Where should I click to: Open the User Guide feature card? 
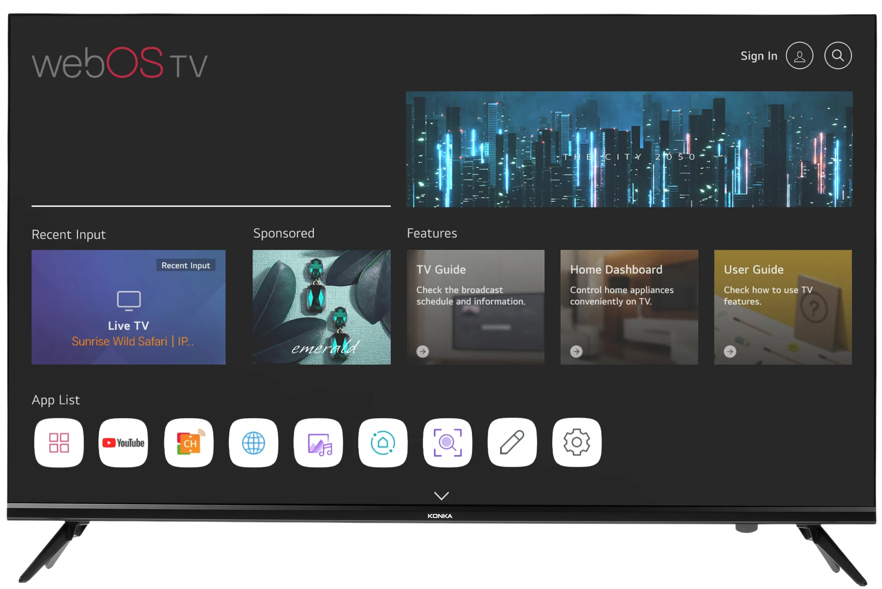[783, 307]
